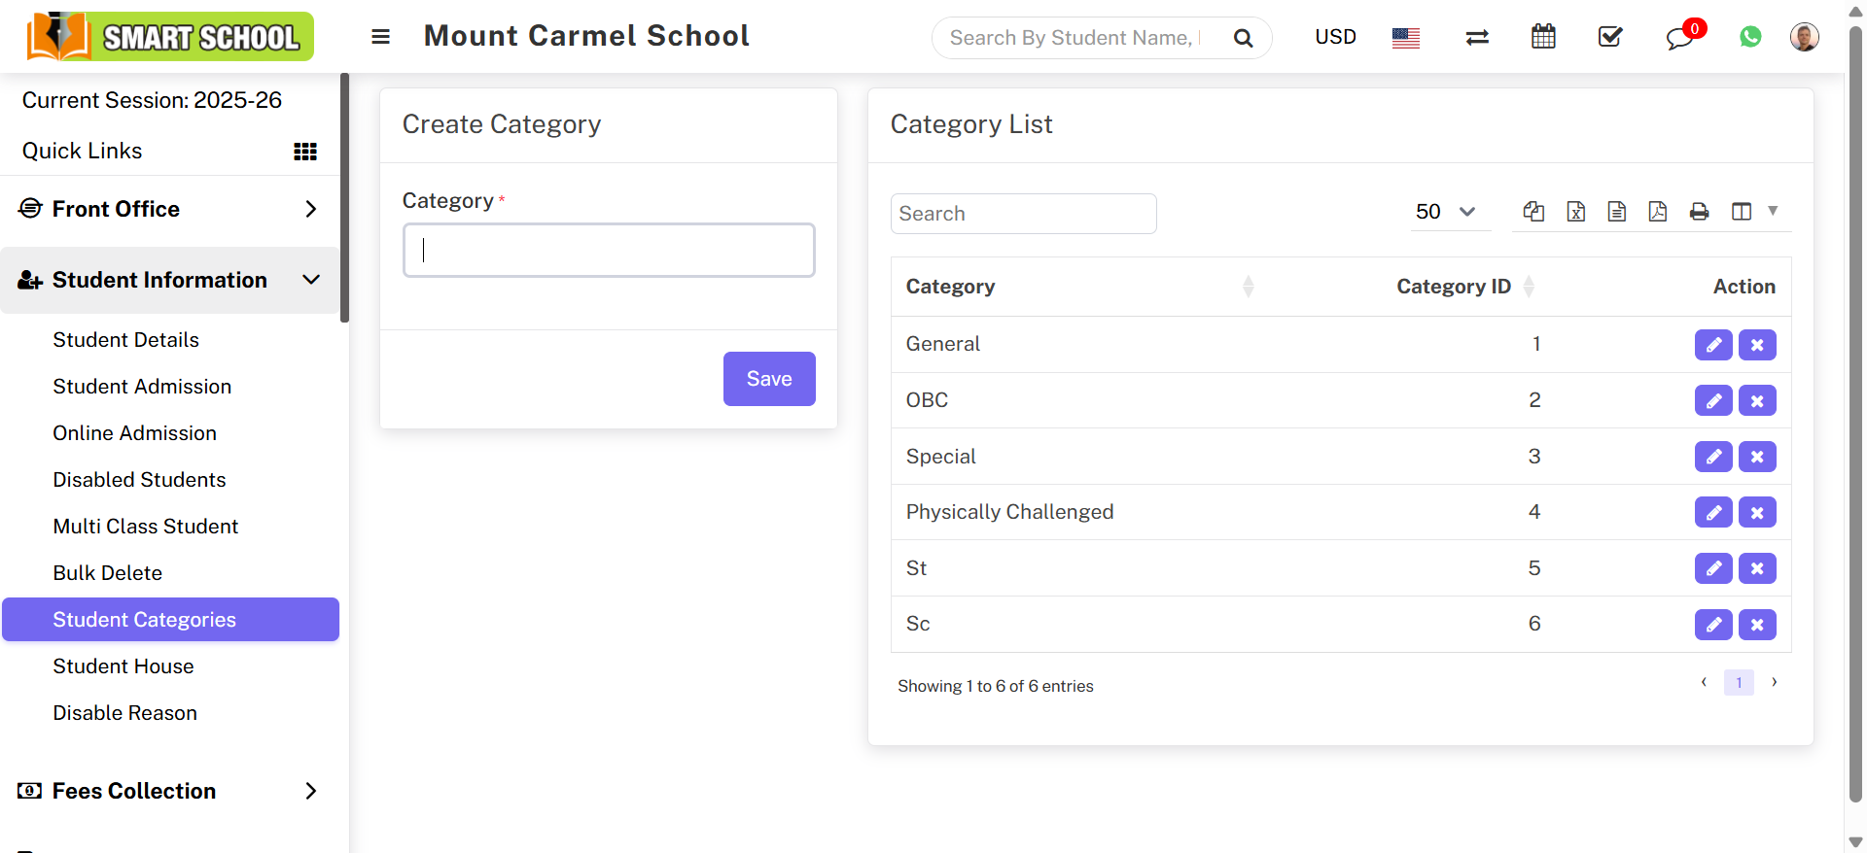Change the 50 entries per page dropdown
The image size is (1867, 853).
(1446, 212)
